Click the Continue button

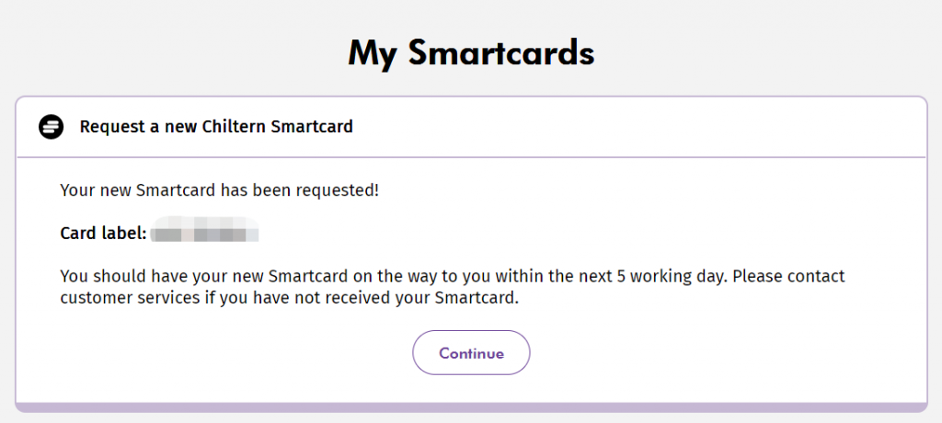click(x=471, y=353)
